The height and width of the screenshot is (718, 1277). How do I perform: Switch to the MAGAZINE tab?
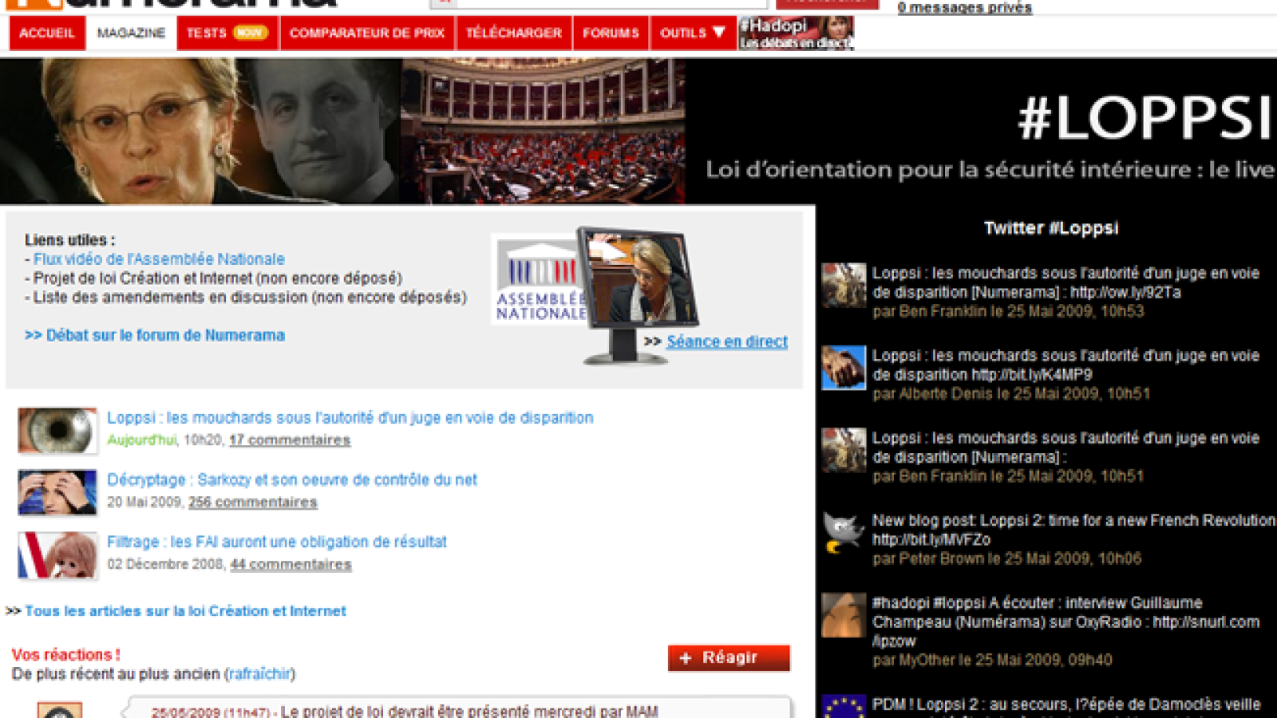pyautogui.click(x=131, y=33)
